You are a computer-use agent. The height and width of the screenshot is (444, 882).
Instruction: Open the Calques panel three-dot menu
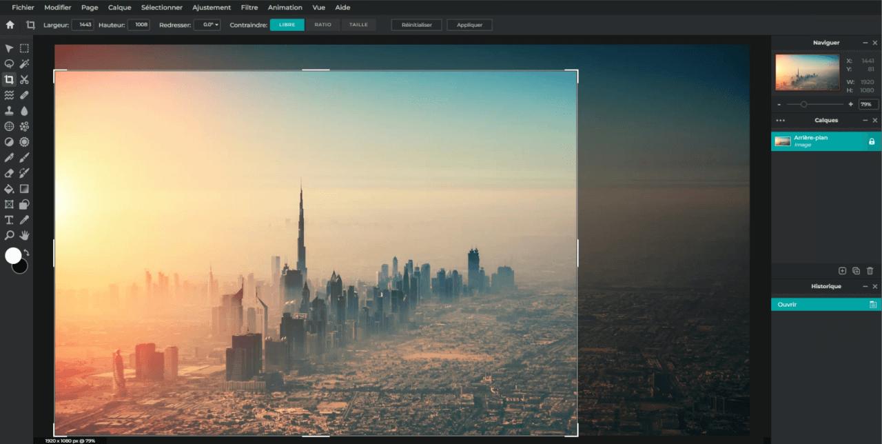[781, 121]
